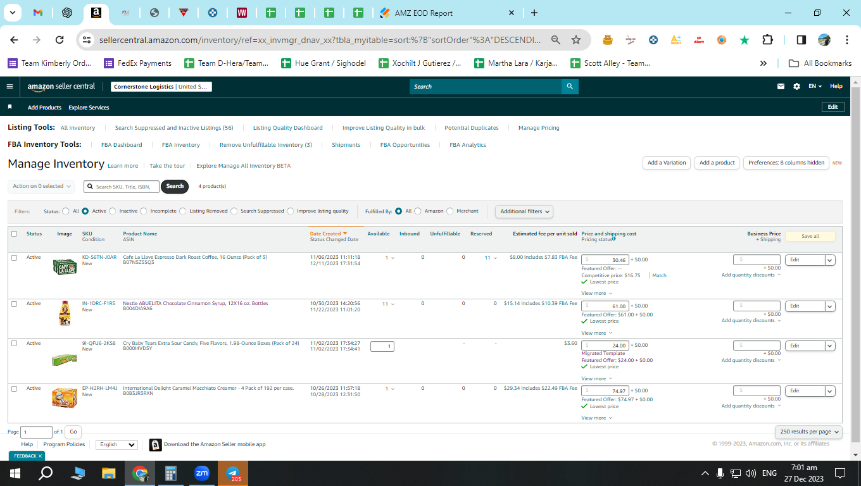Open the settings gear in Seller Central
Screen dimensions: 861x486
796,87
